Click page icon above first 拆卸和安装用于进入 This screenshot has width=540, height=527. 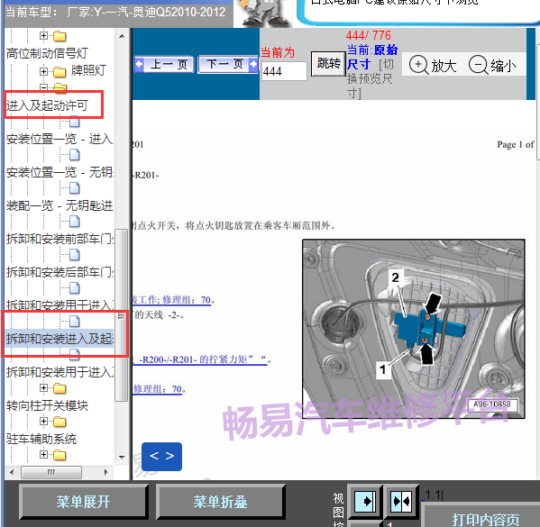75,288
